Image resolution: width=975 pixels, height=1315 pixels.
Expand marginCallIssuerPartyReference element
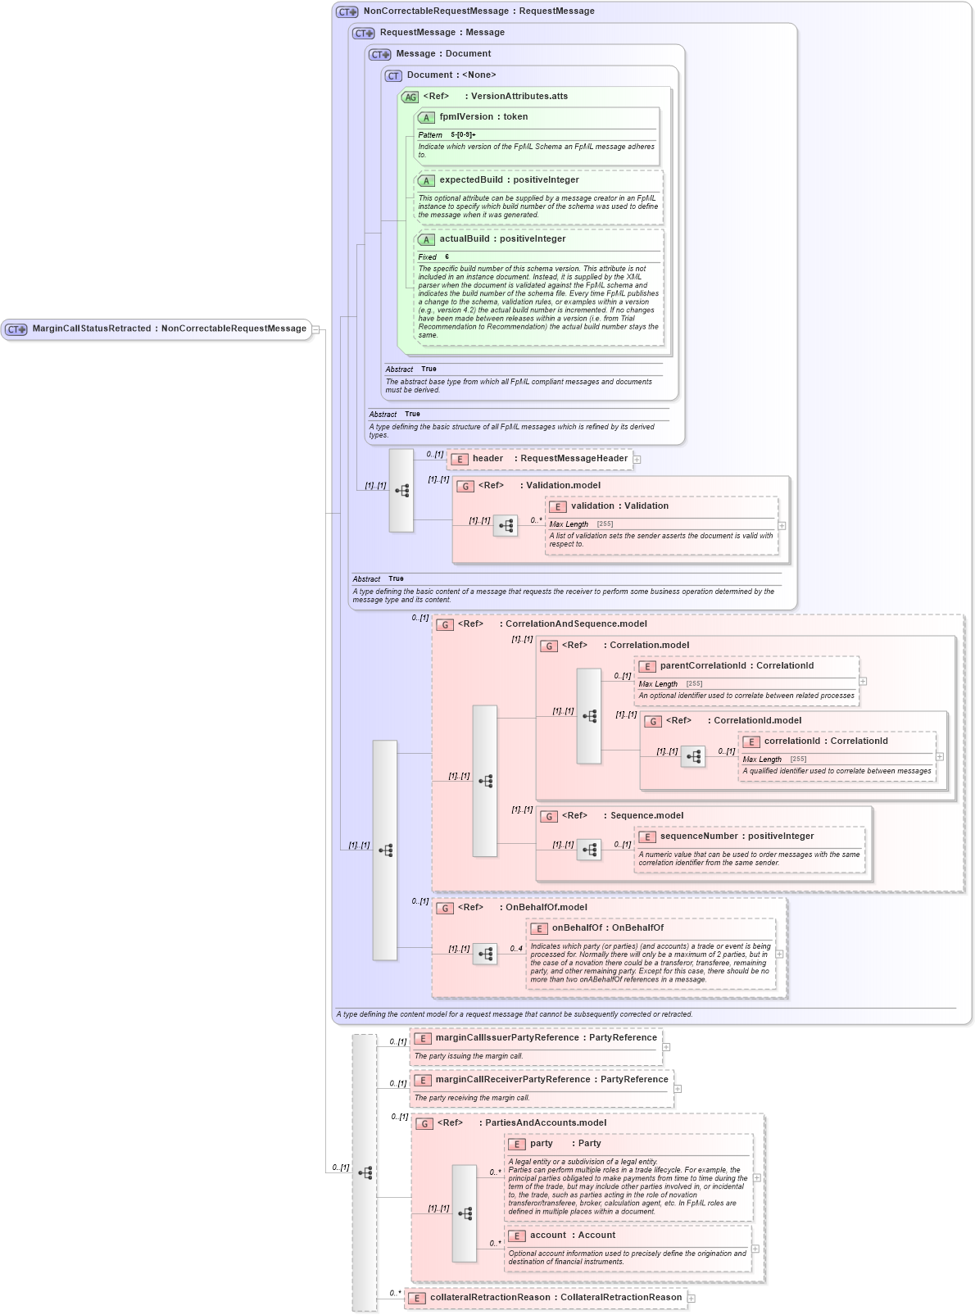coord(666,1047)
